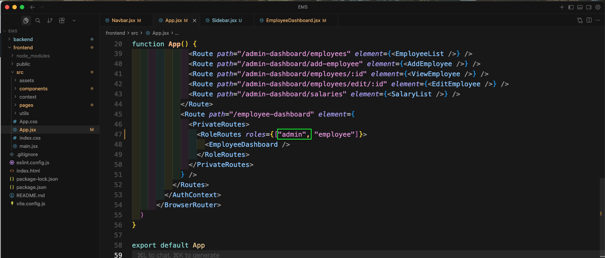
Task: Open the Search view icon
Action: click(38, 21)
